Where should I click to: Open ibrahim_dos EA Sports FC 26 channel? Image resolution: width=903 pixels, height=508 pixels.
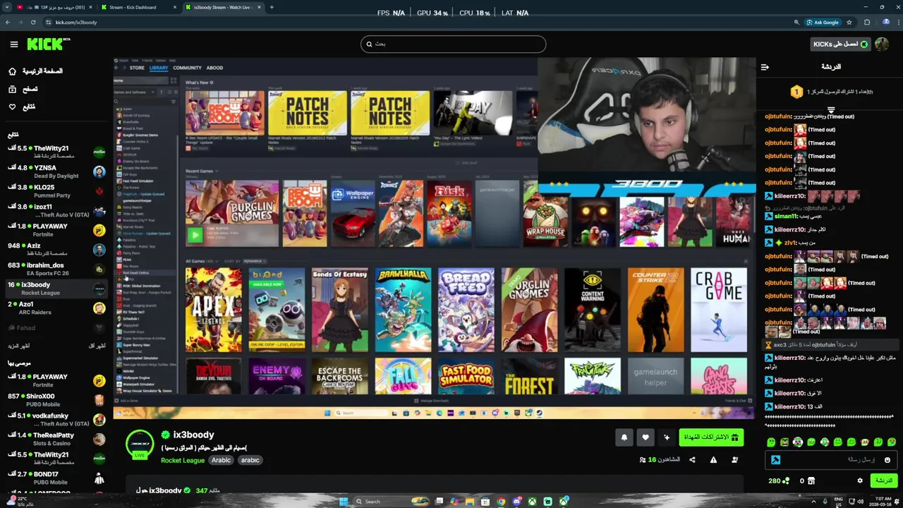[x=56, y=269]
